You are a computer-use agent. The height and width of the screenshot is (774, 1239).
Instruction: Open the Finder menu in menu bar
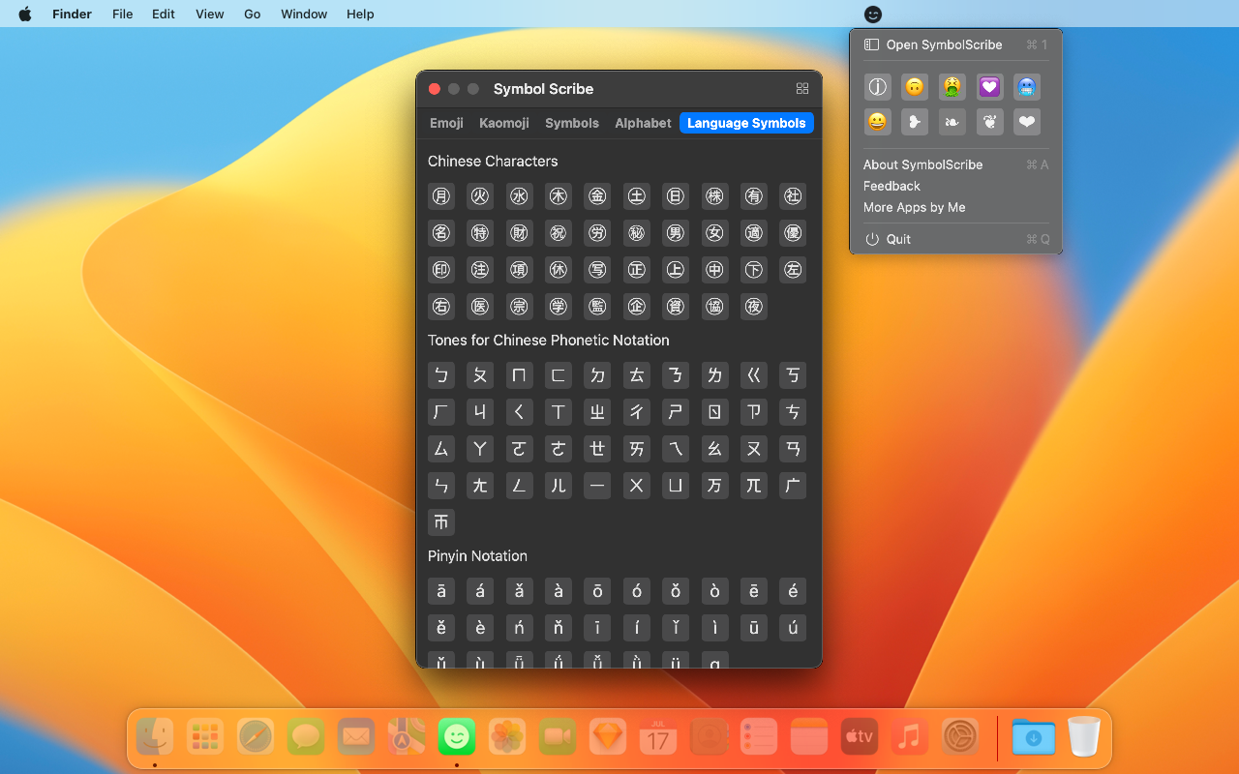pos(71,14)
